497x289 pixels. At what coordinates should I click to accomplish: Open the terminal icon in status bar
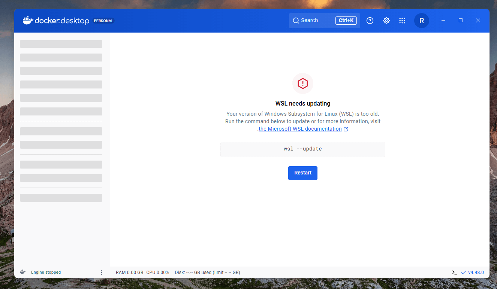point(454,273)
